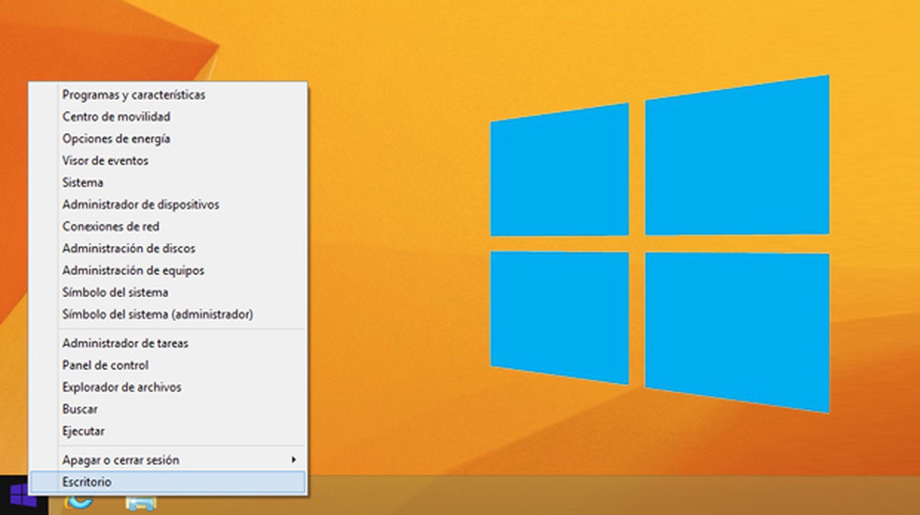The image size is (920, 515).
Task: Open Programas y características
Action: 135,94
